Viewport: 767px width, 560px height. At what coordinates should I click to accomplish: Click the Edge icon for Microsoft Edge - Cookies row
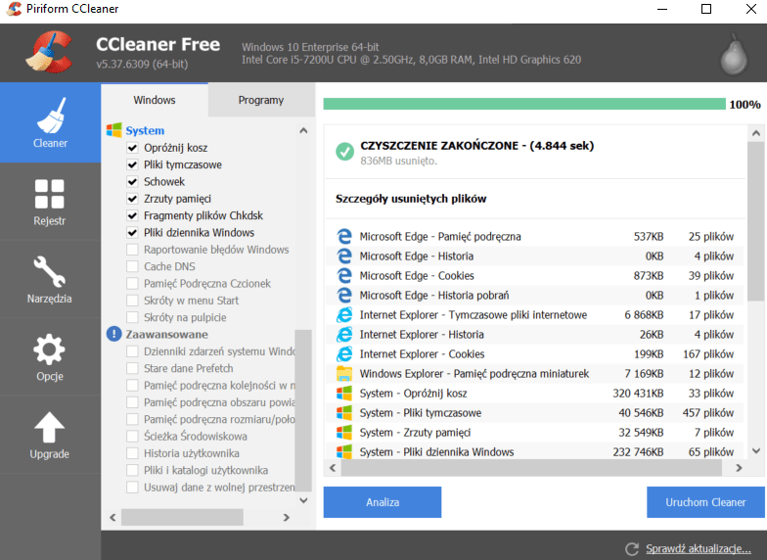[344, 276]
